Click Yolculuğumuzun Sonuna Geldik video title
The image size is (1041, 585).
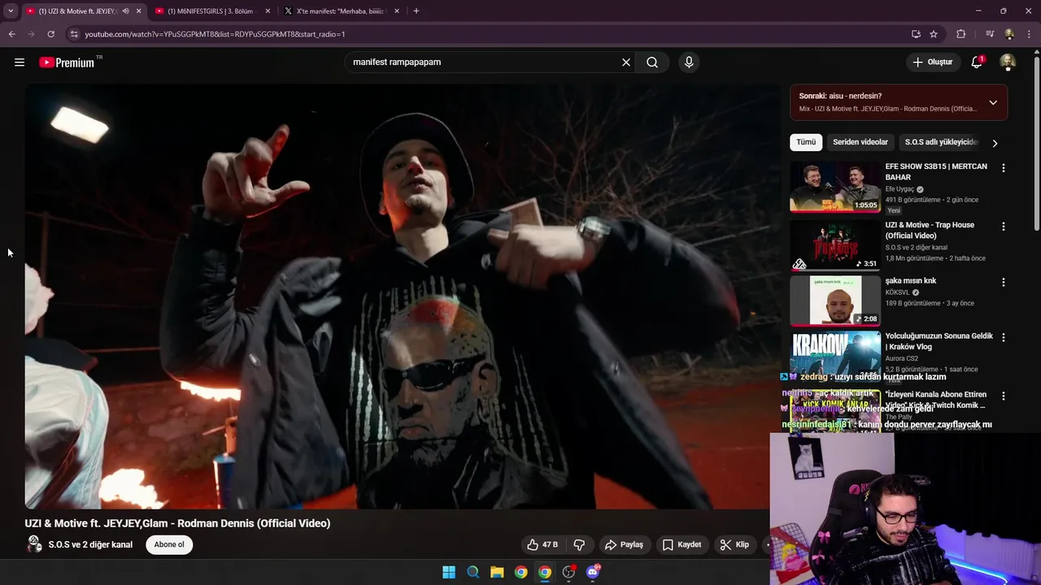coord(939,341)
